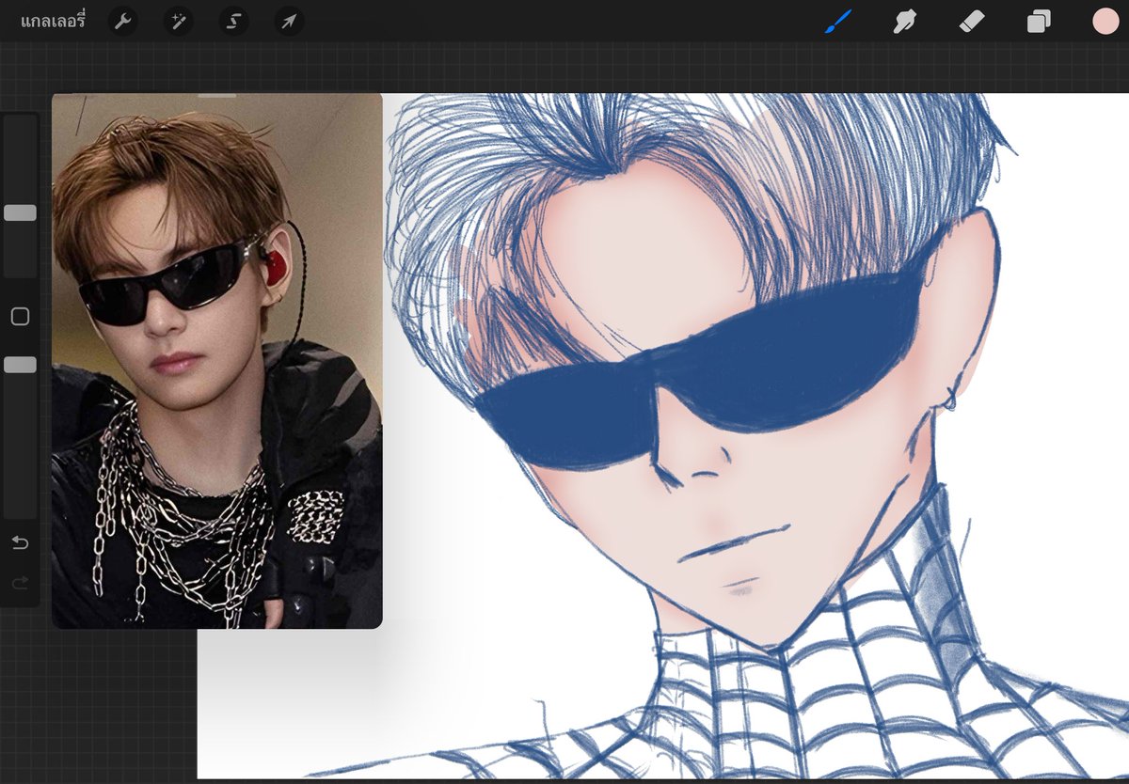Image resolution: width=1129 pixels, height=784 pixels.
Task: Click the brush size slider handle
Action: [20, 212]
